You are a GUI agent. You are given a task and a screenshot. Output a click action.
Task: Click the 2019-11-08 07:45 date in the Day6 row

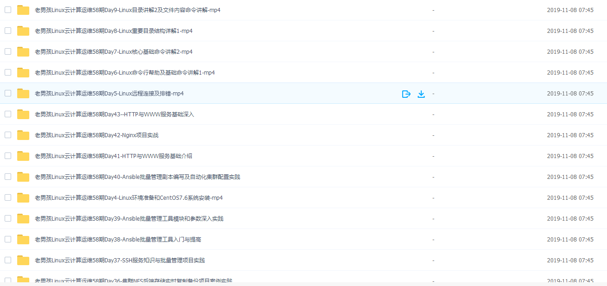(570, 72)
